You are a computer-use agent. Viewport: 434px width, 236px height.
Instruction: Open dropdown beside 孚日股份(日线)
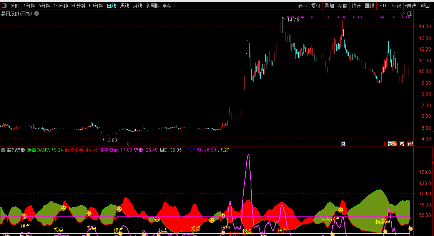click(37, 13)
